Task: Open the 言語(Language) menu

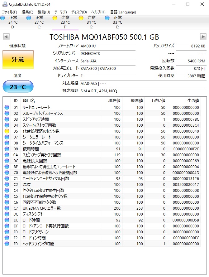Action: [x=123, y=12]
